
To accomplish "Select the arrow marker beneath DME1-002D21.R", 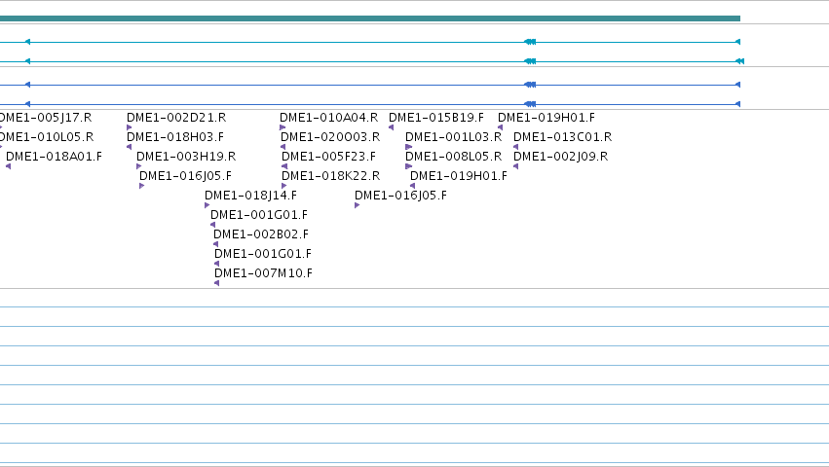I will [129, 127].
